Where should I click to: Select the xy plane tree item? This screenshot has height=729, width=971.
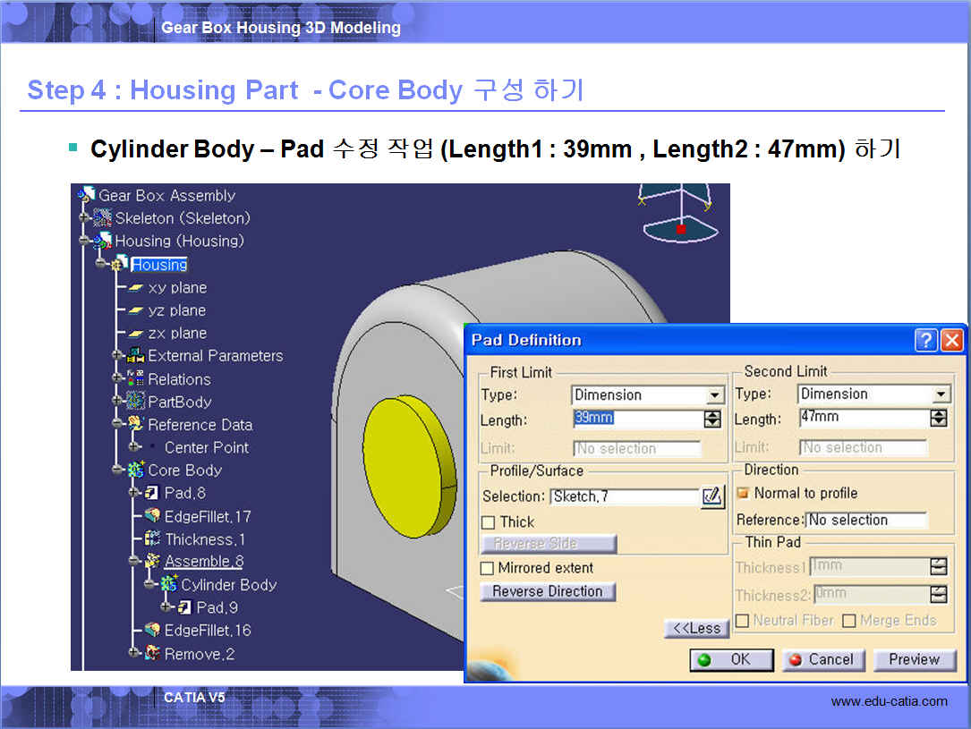pos(176,288)
